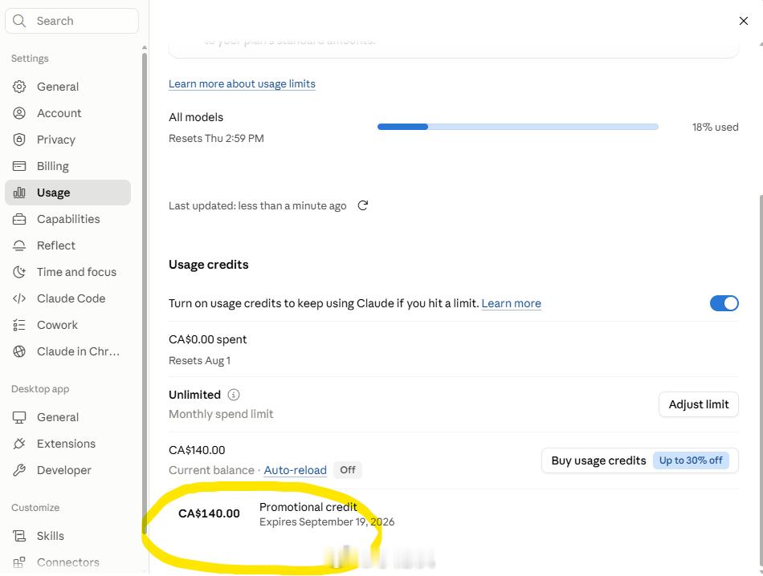The height and width of the screenshot is (576, 763).
Task: Click the settings Search field
Action: click(72, 21)
